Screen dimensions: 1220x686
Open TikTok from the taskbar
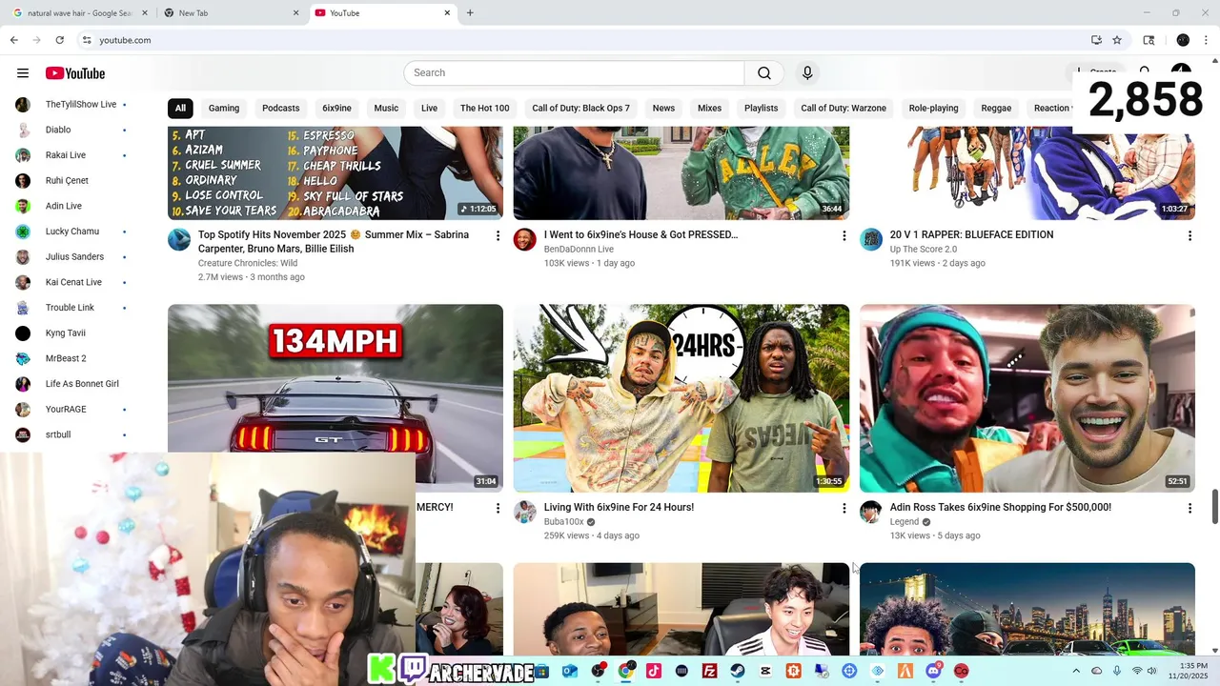[x=654, y=671]
